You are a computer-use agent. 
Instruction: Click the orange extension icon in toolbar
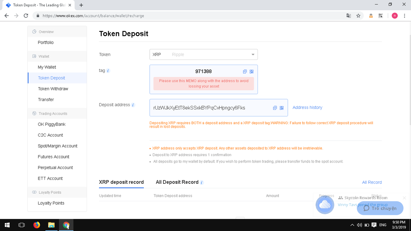click(x=371, y=16)
